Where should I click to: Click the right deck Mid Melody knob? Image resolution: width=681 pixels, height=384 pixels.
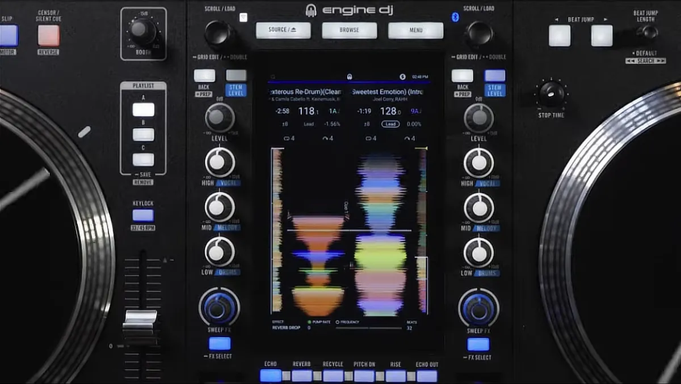(479, 207)
